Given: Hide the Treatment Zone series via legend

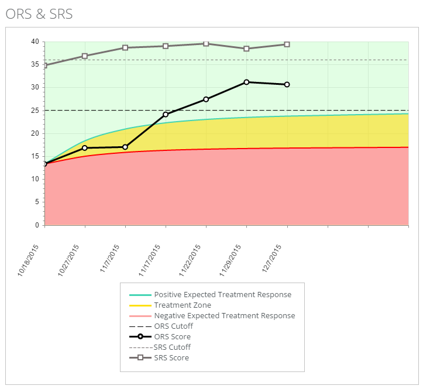Looking at the screenshot, I should [182, 305].
